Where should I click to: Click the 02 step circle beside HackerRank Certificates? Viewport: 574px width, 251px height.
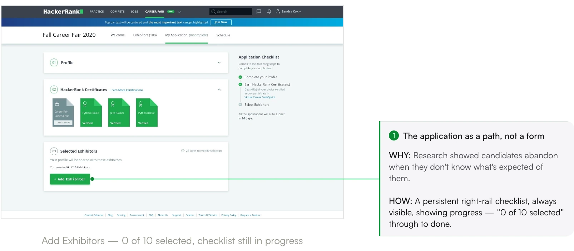pos(54,89)
